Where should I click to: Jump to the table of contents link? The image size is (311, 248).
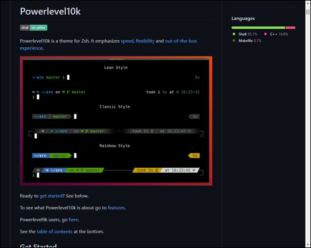[54, 232]
